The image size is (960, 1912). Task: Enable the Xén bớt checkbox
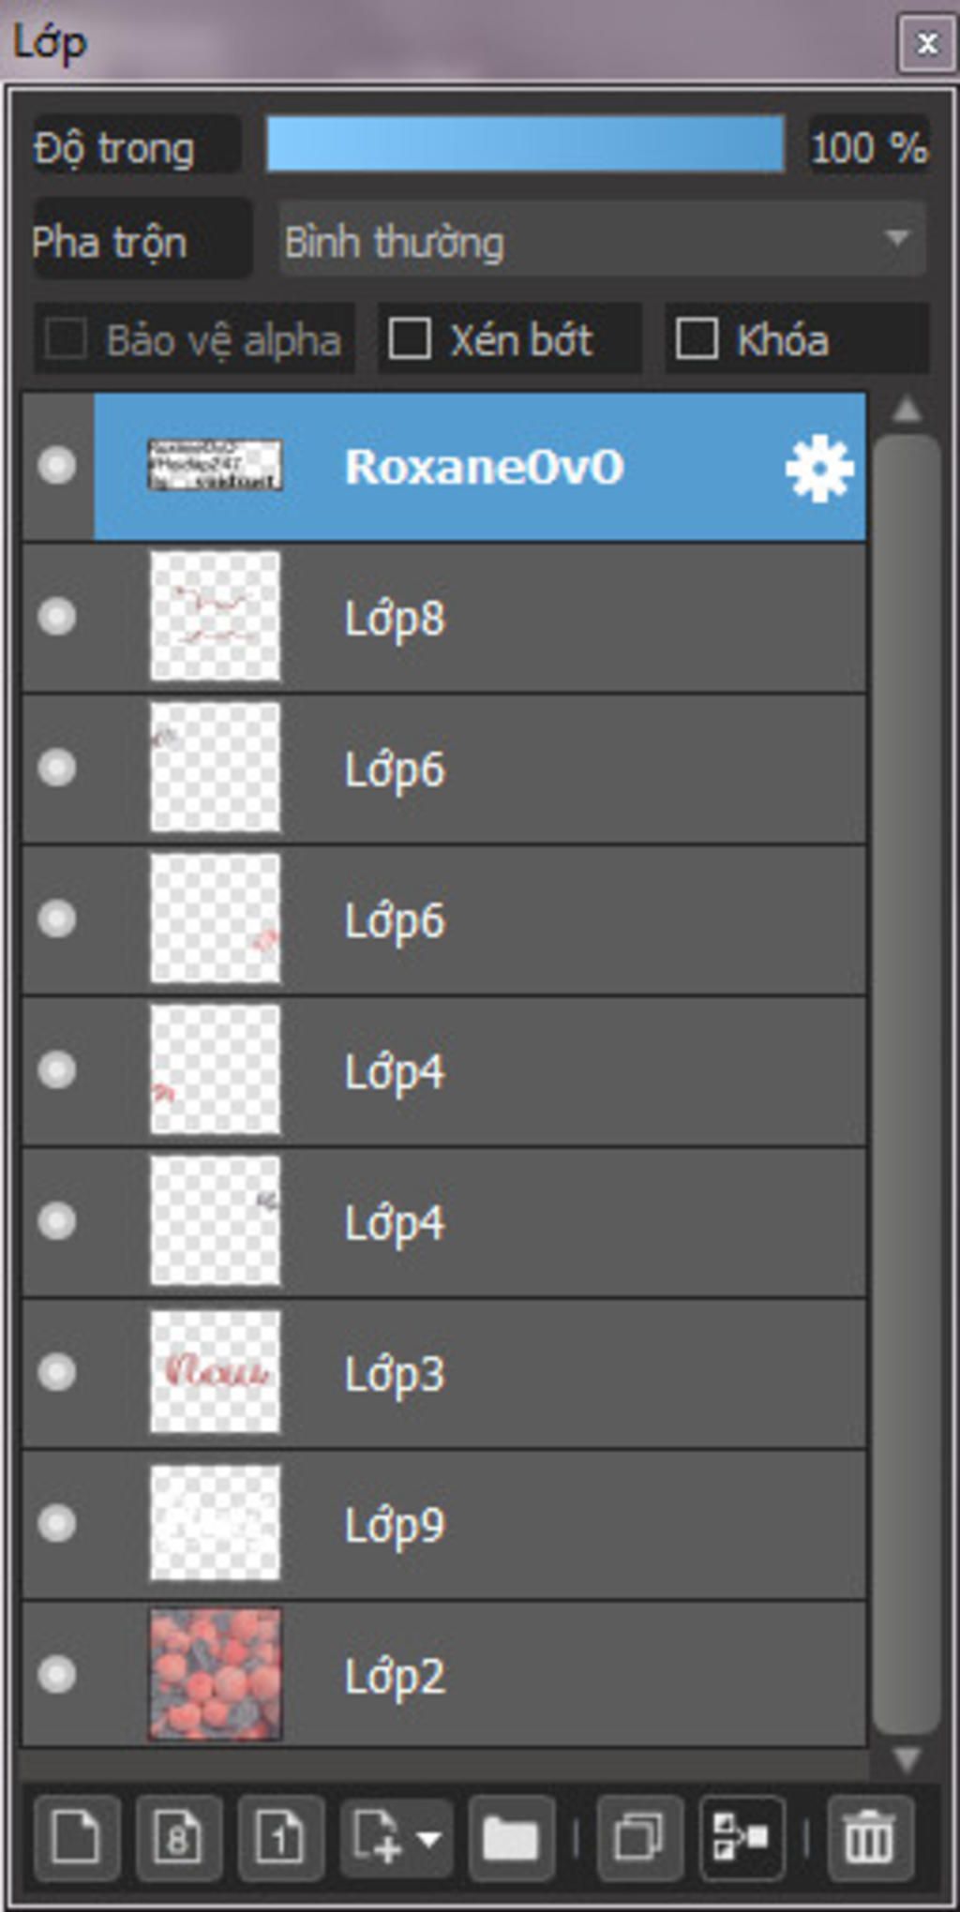[x=410, y=338]
